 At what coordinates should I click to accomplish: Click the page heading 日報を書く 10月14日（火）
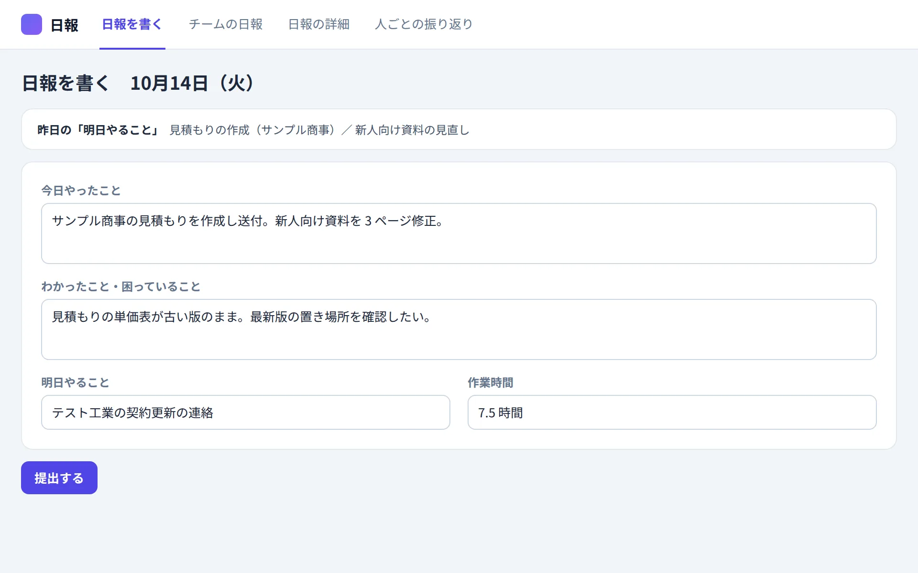(x=138, y=83)
